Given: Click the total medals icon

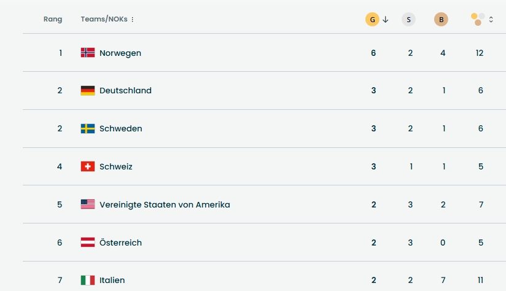Looking at the screenshot, I should click(x=478, y=20).
